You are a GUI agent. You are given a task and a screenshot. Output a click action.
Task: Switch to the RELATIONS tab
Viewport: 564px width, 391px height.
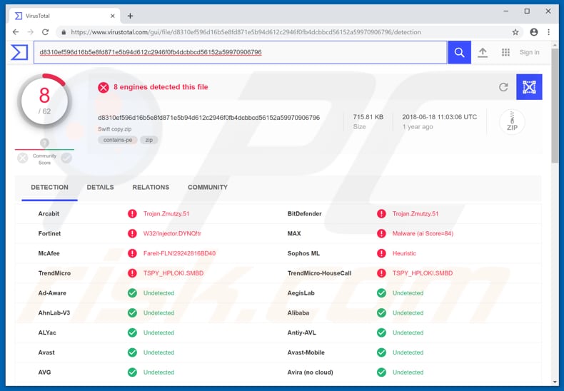point(151,187)
